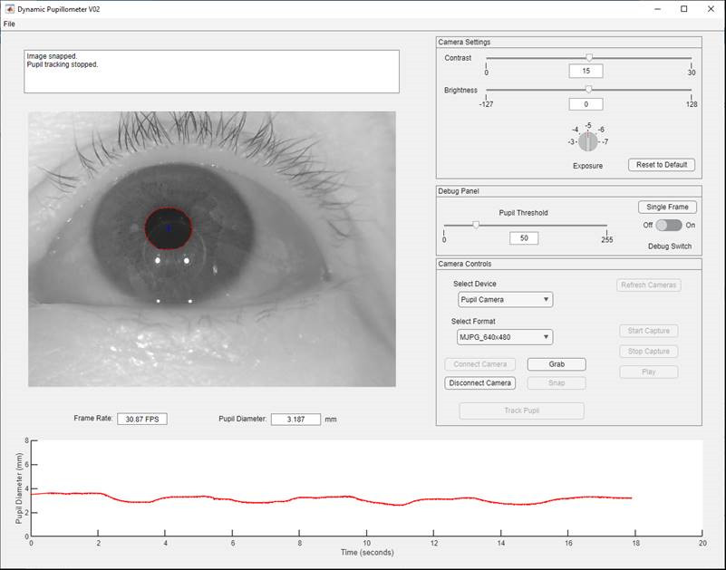This screenshot has height=570, width=726.
Task: Click the Exposure rotary knob
Action: click(588, 141)
